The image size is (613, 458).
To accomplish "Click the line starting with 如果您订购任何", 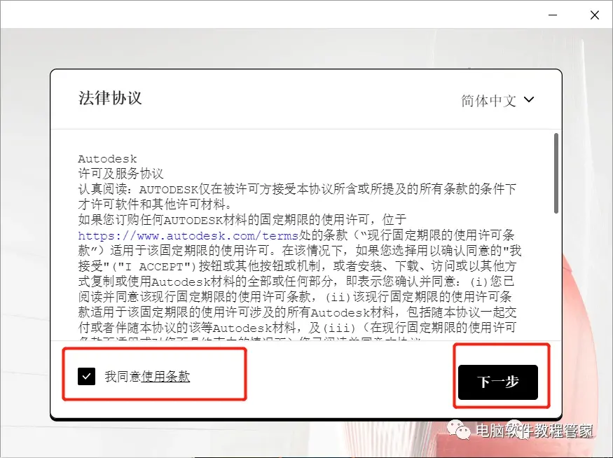I will [242, 220].
